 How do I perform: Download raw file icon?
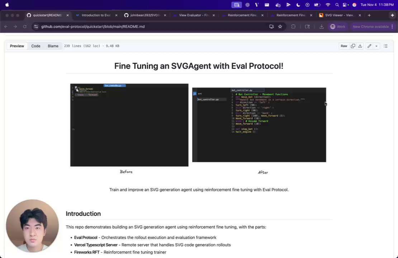pyautogui.click(x=360, y=46)
